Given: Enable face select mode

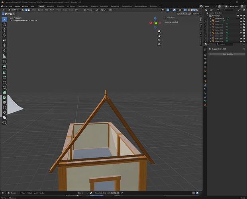Looking at the screenshot, I should pyautogui.click(x=29, y=10).
